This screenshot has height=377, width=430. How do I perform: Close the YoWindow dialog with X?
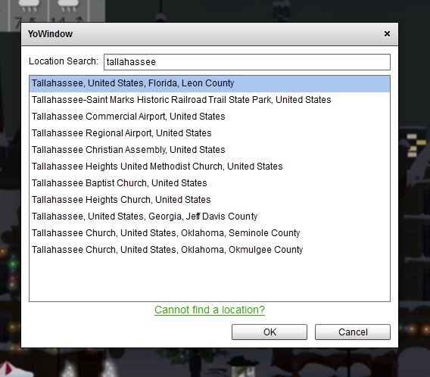point(387,34)
